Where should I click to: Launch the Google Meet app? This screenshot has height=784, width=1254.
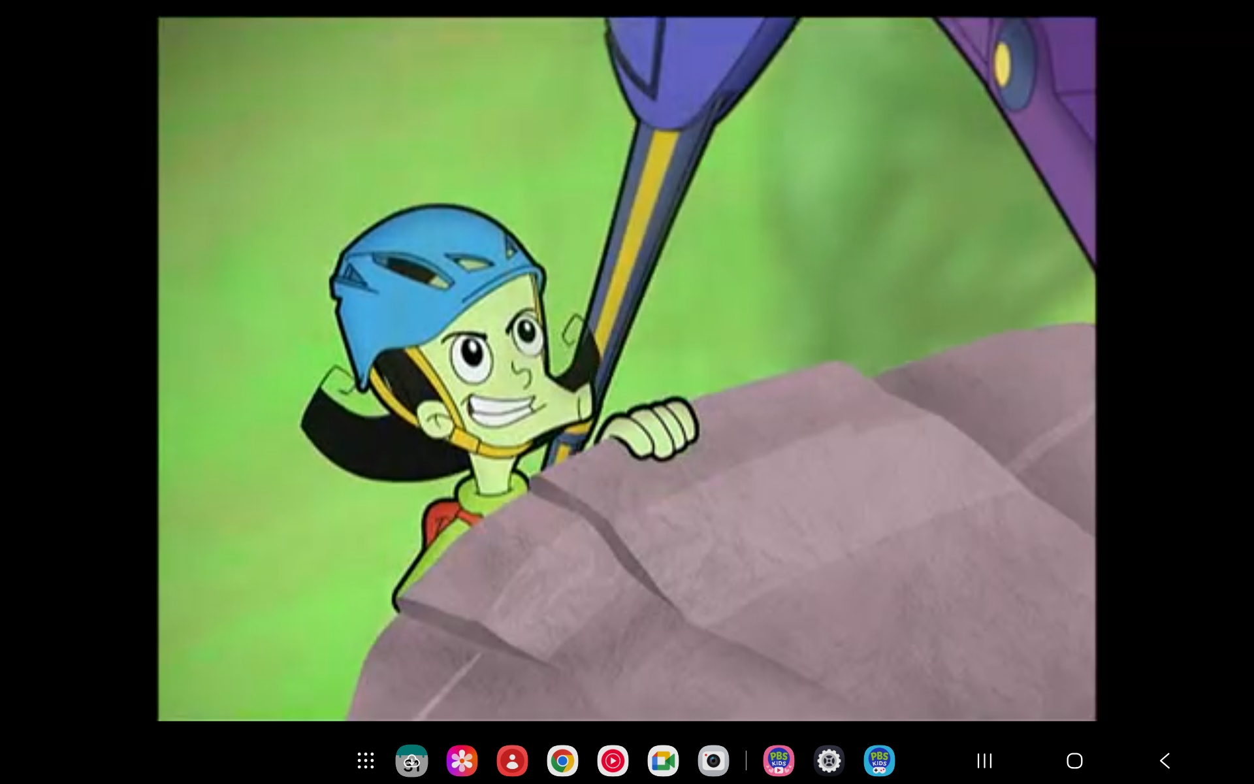[663, 760]
